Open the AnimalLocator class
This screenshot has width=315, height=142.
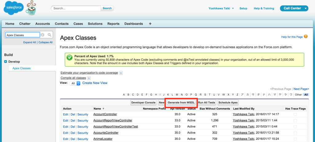pyautogui.click(x=103, y=139)
